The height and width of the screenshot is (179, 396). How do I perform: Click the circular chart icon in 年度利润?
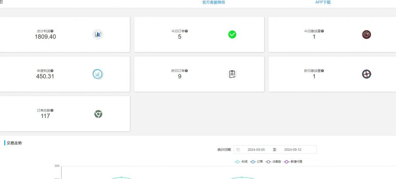coord(98,74)
